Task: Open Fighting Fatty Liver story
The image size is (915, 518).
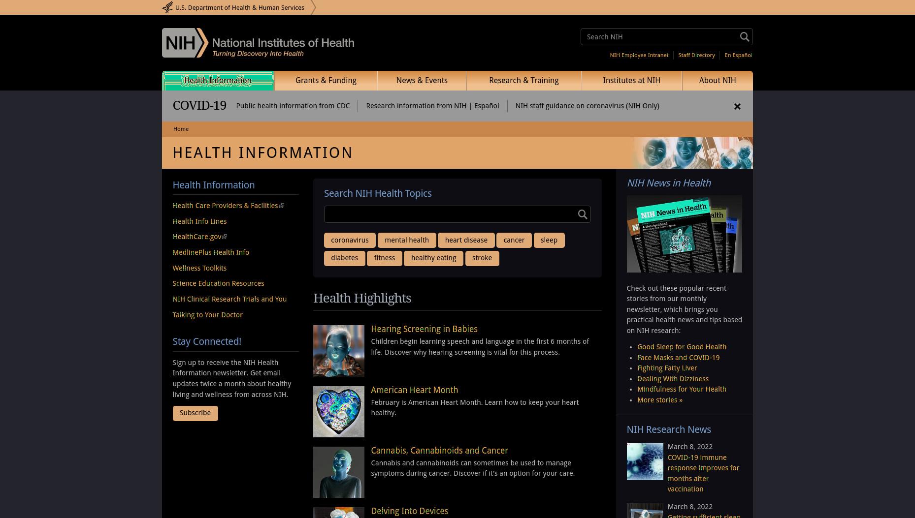Action: [667, 368]
